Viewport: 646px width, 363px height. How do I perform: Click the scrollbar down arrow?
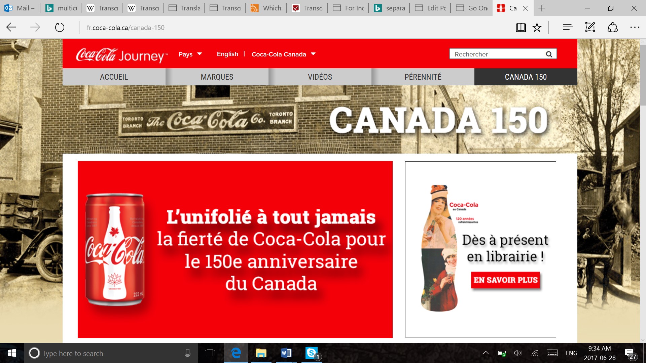coord(643,340)
